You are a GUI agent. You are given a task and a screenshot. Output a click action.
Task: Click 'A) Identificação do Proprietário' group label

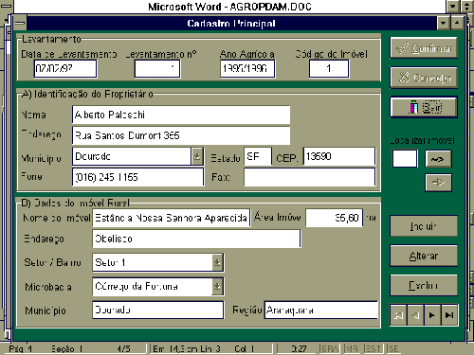click(x=87, y=94)
